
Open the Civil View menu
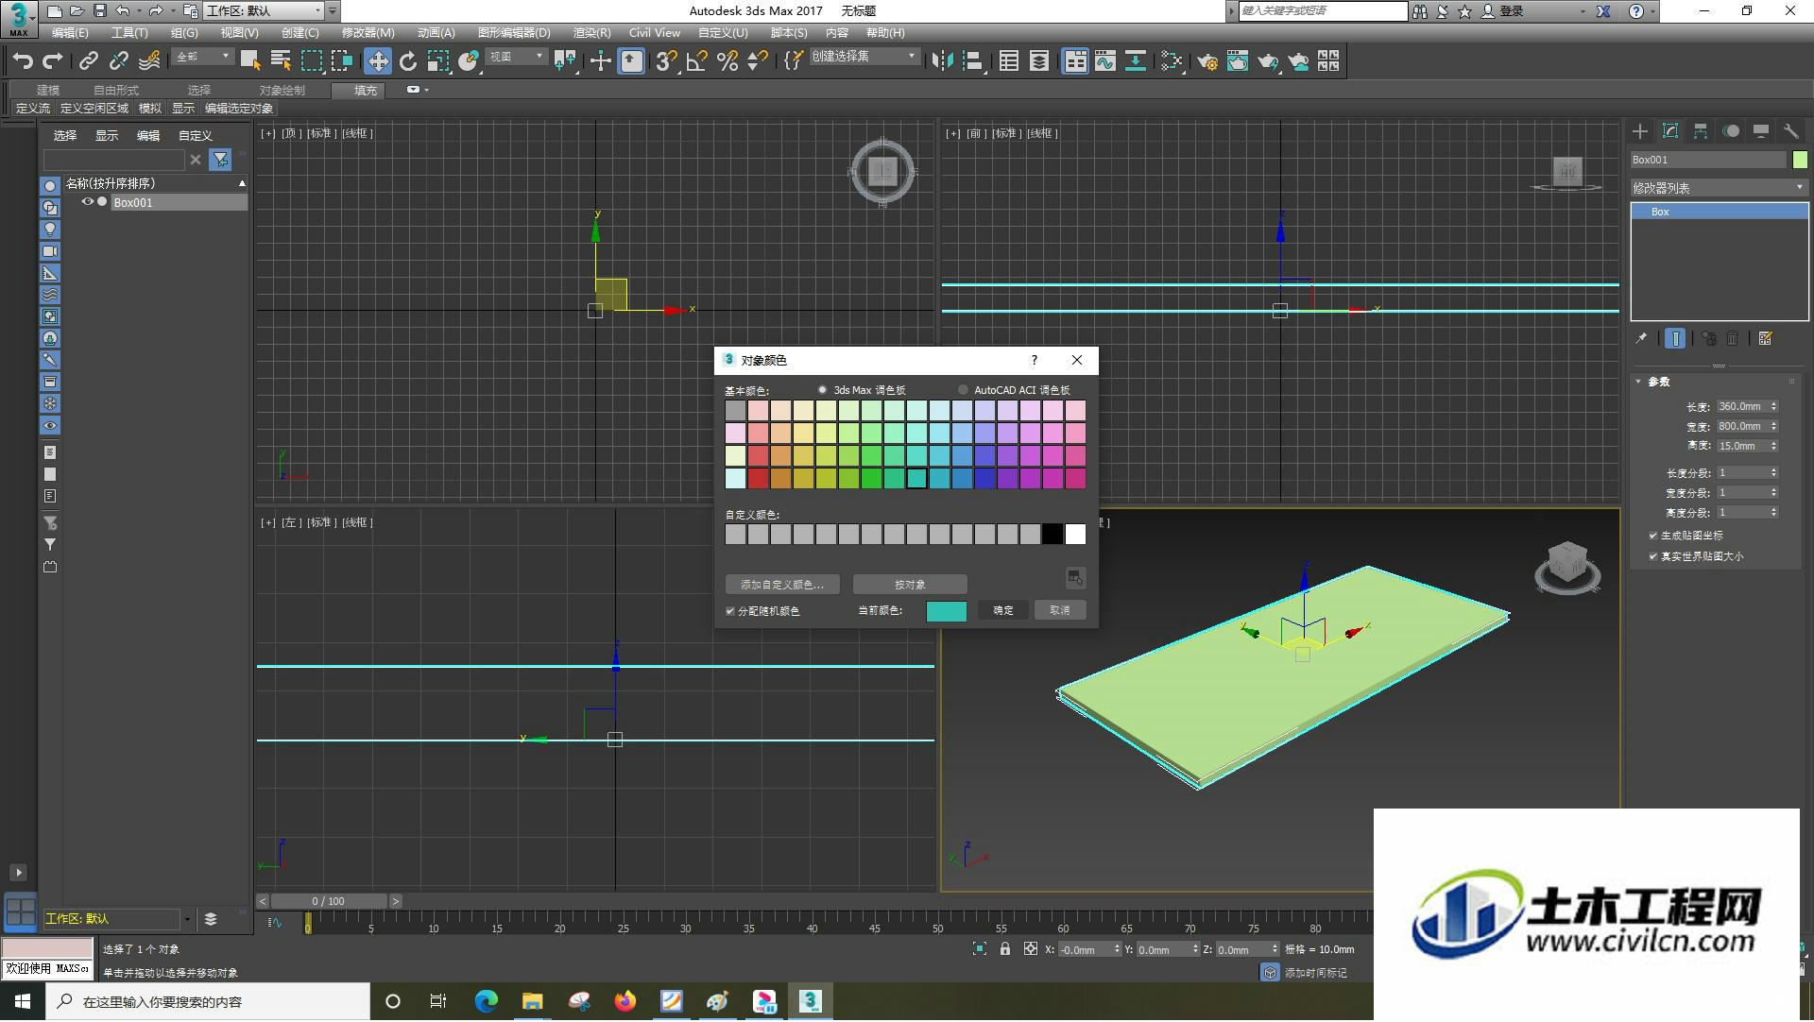(654, 33)
